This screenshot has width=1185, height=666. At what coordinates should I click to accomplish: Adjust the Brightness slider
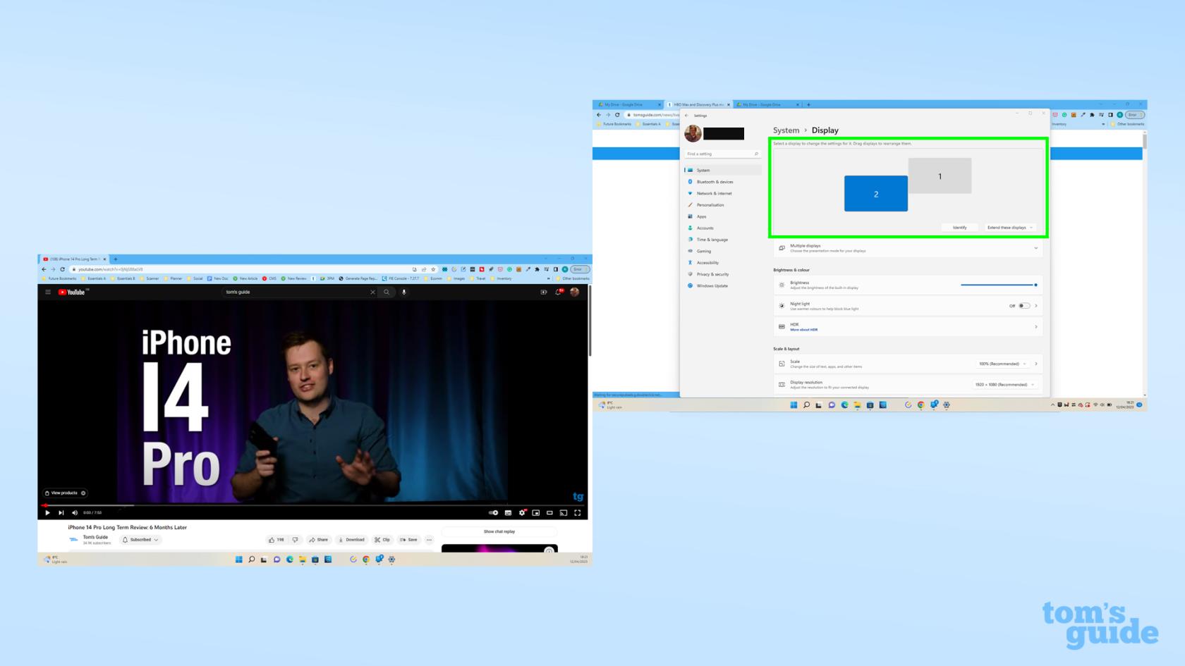[x=998, y=285]
